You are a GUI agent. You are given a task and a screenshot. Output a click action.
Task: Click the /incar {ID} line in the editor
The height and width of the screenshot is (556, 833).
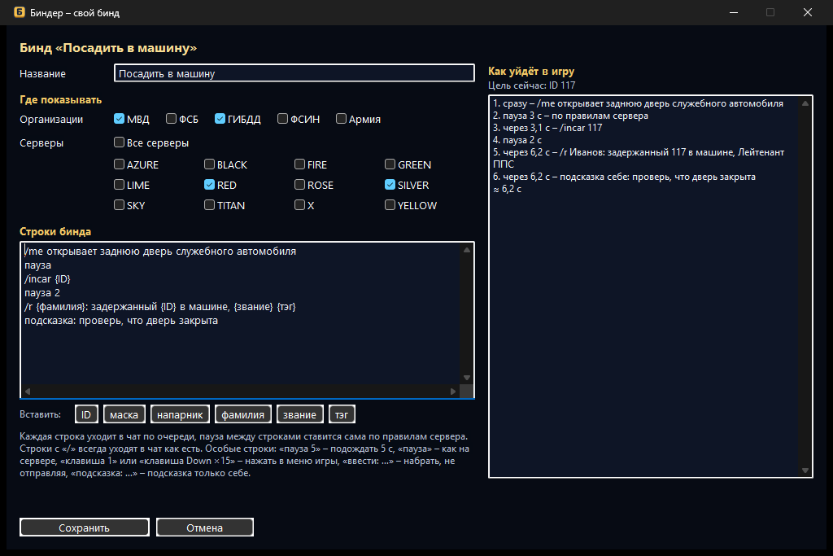[47, 279]
